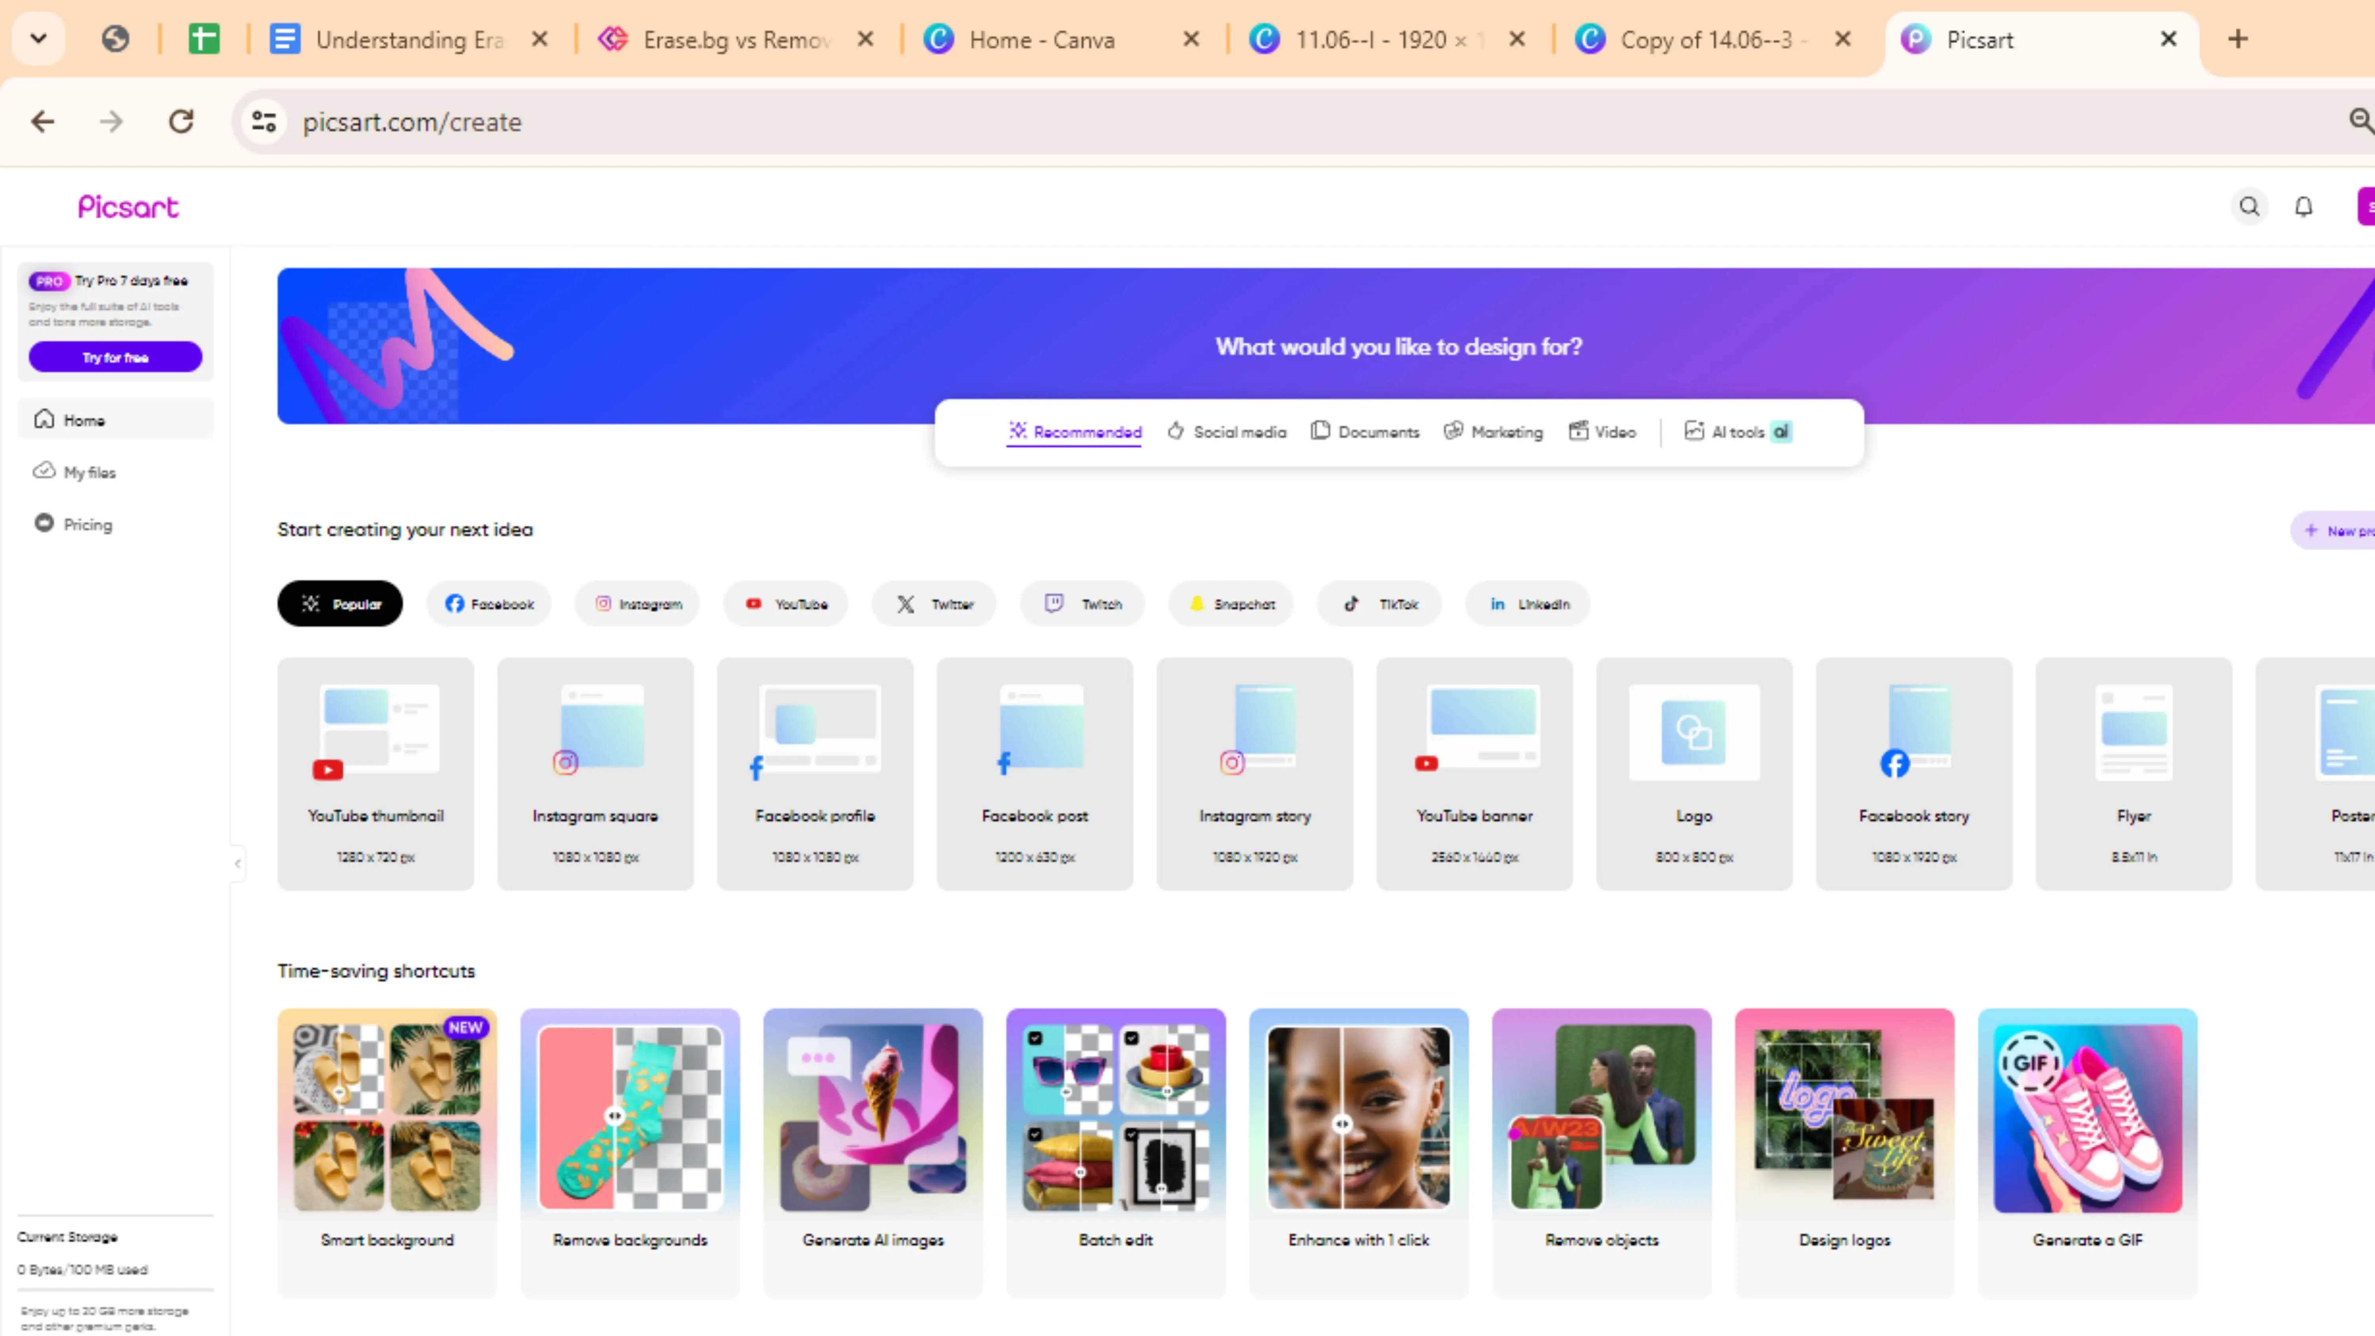2375x1336 pixels.
Task: Close the Home - Canva browser tab
Action: [1191, 39]
